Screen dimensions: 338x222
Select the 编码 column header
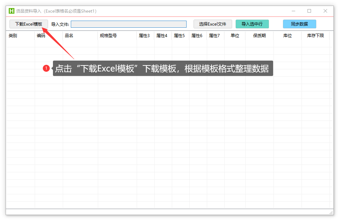[x=49, y=36]
